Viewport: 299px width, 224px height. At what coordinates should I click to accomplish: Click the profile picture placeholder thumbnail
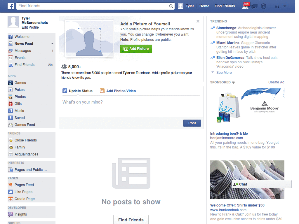[x=13, y=22]
